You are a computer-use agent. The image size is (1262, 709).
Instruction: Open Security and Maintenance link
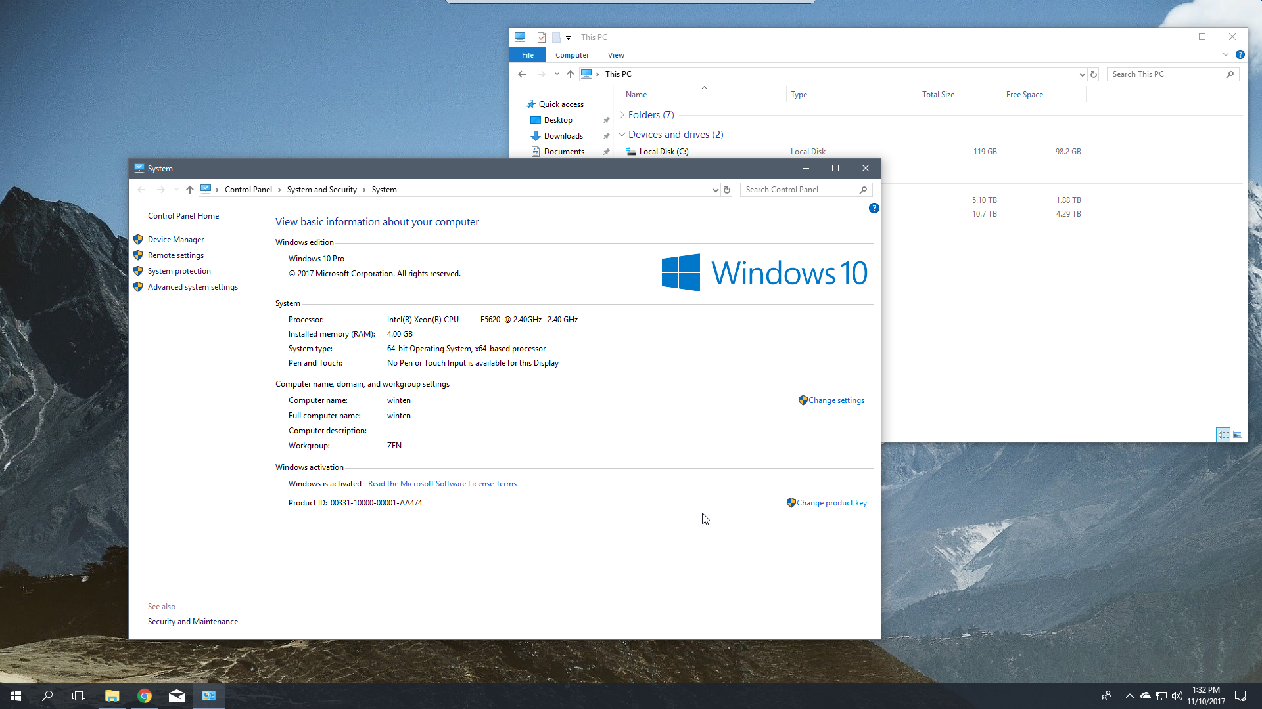193,622
